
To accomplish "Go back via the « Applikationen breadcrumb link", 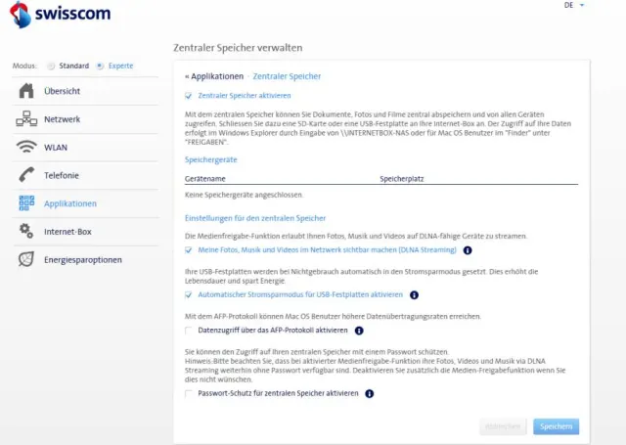I will tap(214, 75).
